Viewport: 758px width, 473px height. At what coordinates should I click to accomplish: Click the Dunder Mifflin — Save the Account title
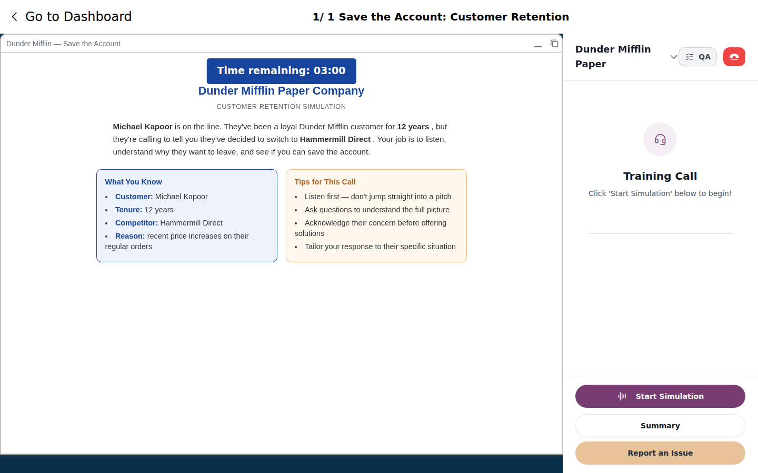(x=63, y=44)
